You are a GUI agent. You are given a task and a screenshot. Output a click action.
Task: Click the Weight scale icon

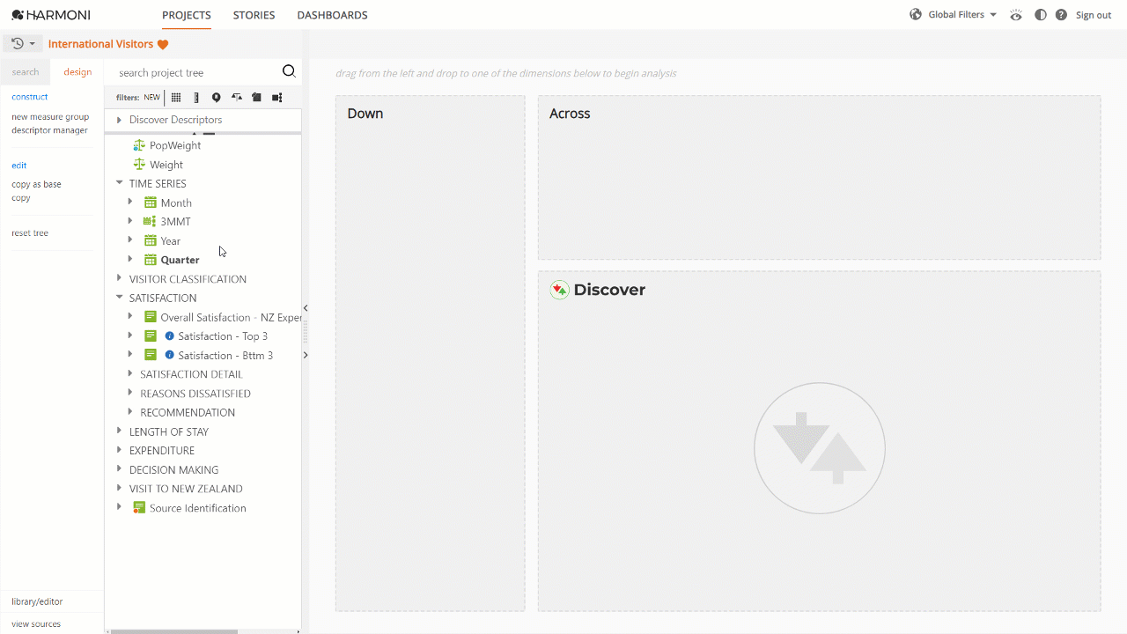click(x=139, y=165)
